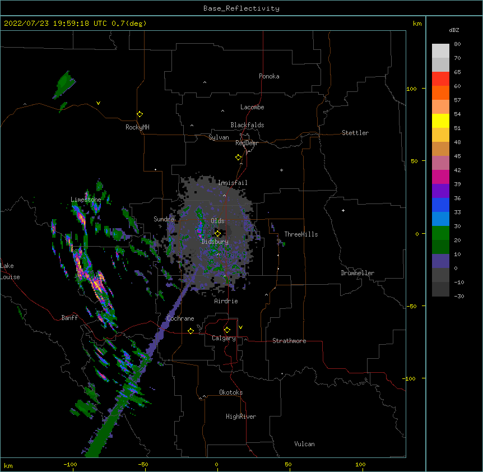The width and height of the screenshot is (483, 472).
Task: Click the yellow diamond marker above Calgary label
Action: click(x=227, y=330)
